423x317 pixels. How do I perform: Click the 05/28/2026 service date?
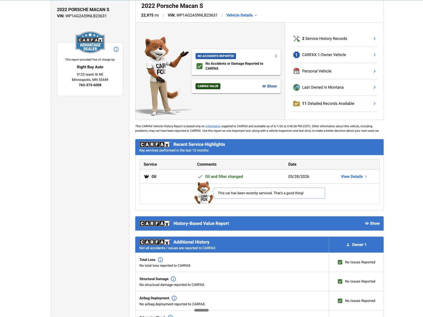pyautogui.click(x=299, y=177)
